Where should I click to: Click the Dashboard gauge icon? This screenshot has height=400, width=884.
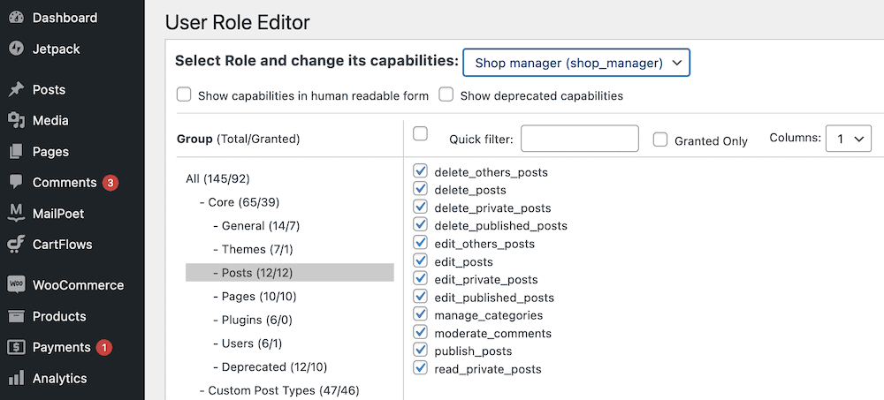[x=16, y=18]
